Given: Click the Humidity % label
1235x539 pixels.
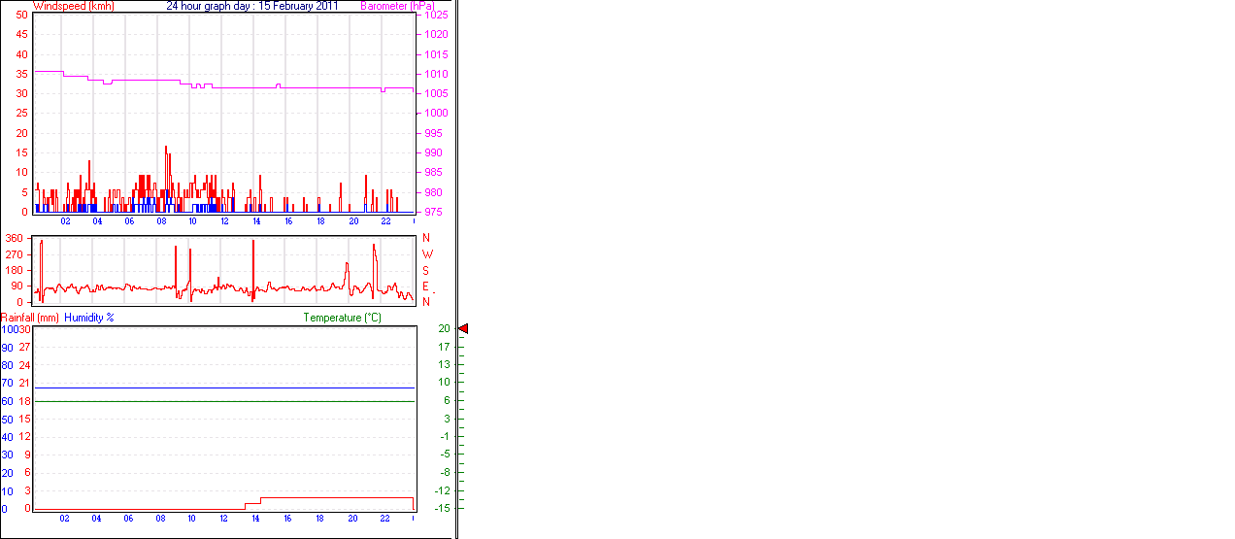Looking at the screenshot, I should 89,318.
